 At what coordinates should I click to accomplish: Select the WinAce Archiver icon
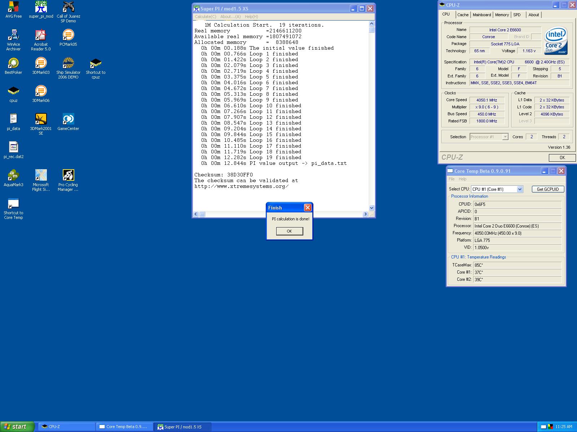coord(13,40)
